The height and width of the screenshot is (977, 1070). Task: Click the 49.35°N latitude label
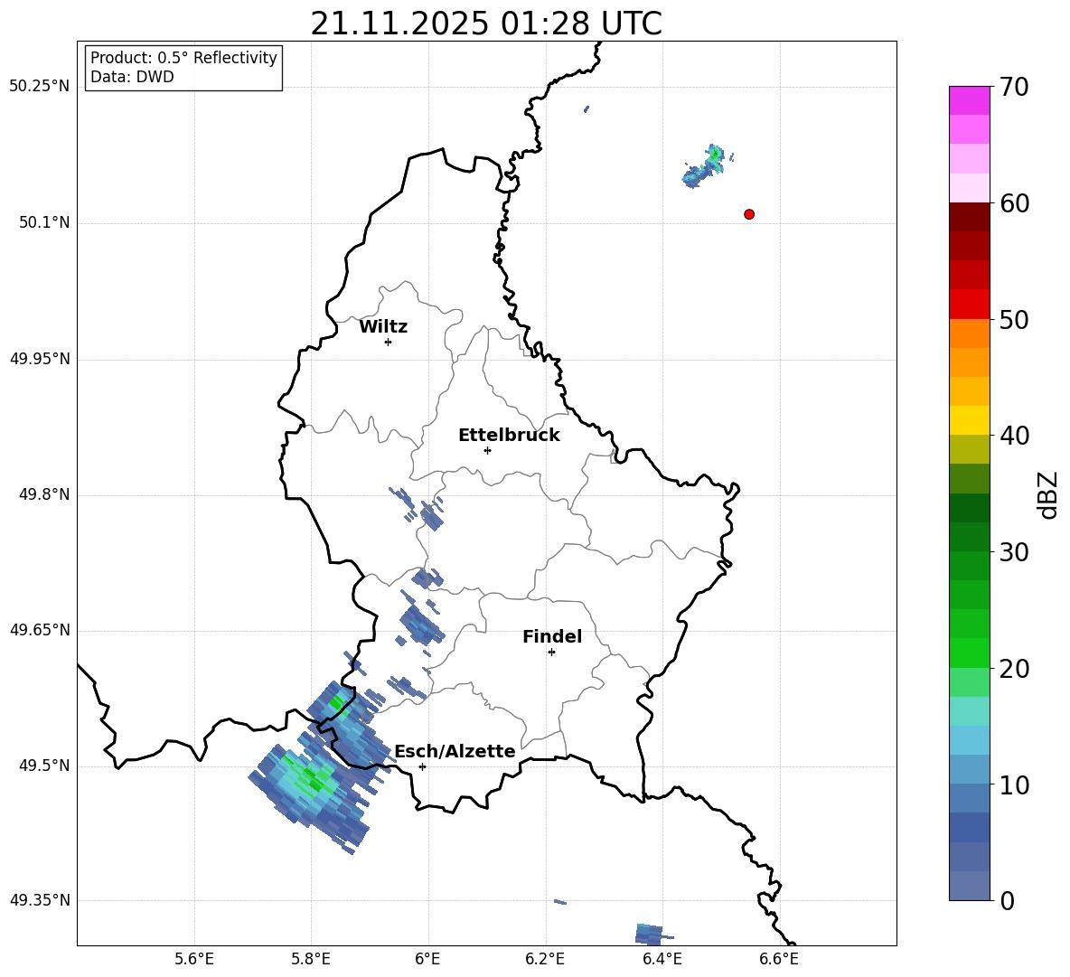[40, 900]
